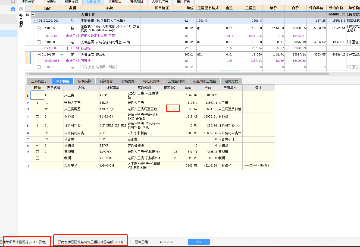Collapse the B1 天棚工程 section node
This screenshot has height=247, width=360.
(x=33, y=15)
